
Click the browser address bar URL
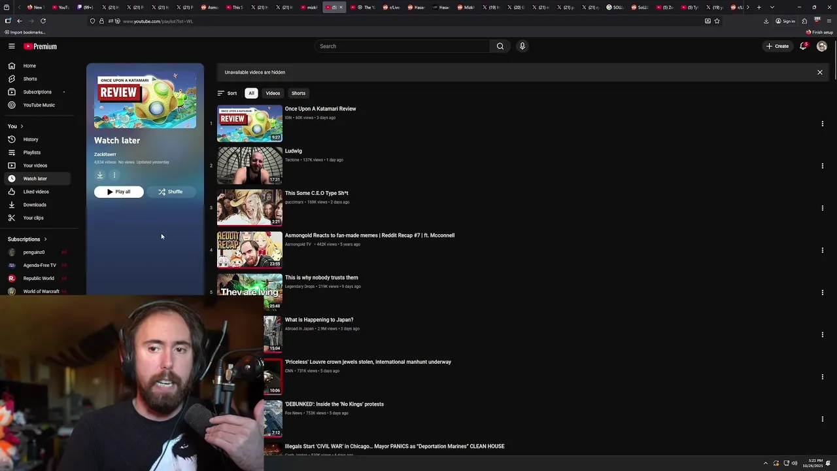158,21
